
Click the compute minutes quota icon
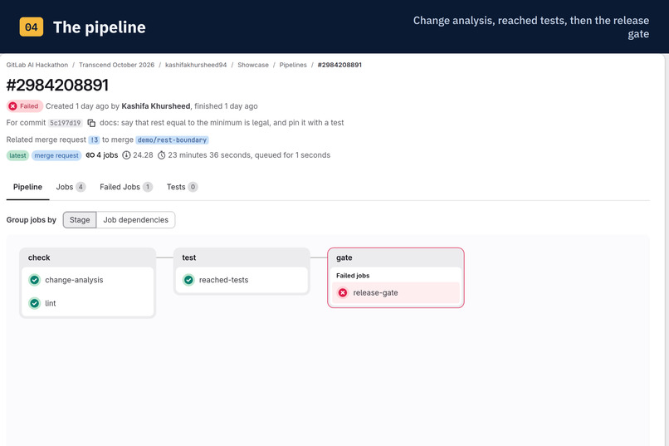tap(126, 155)
